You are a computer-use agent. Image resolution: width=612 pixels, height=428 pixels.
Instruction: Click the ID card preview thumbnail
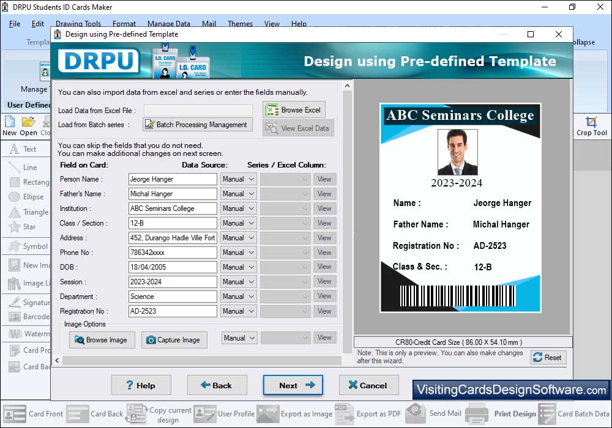pyautogui.click(x=461, y=208)
